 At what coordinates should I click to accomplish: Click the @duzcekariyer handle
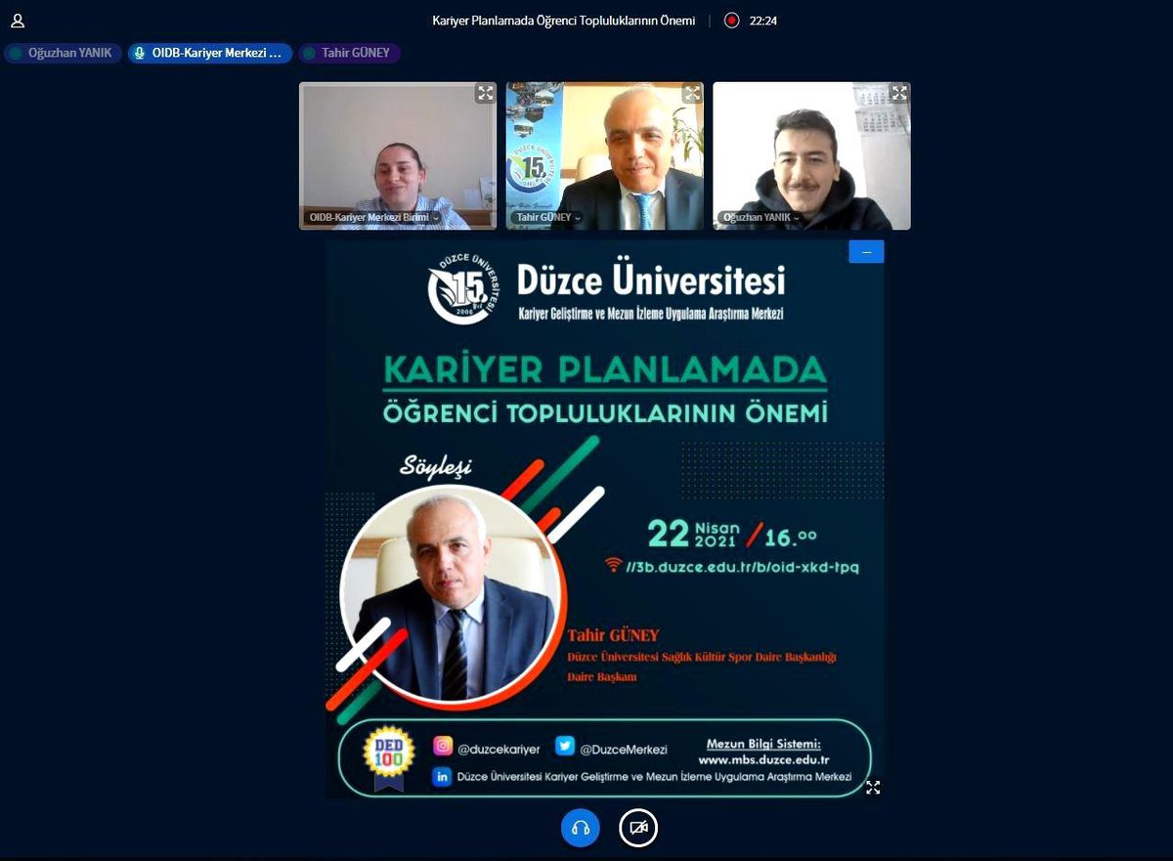tap(499, 749)
